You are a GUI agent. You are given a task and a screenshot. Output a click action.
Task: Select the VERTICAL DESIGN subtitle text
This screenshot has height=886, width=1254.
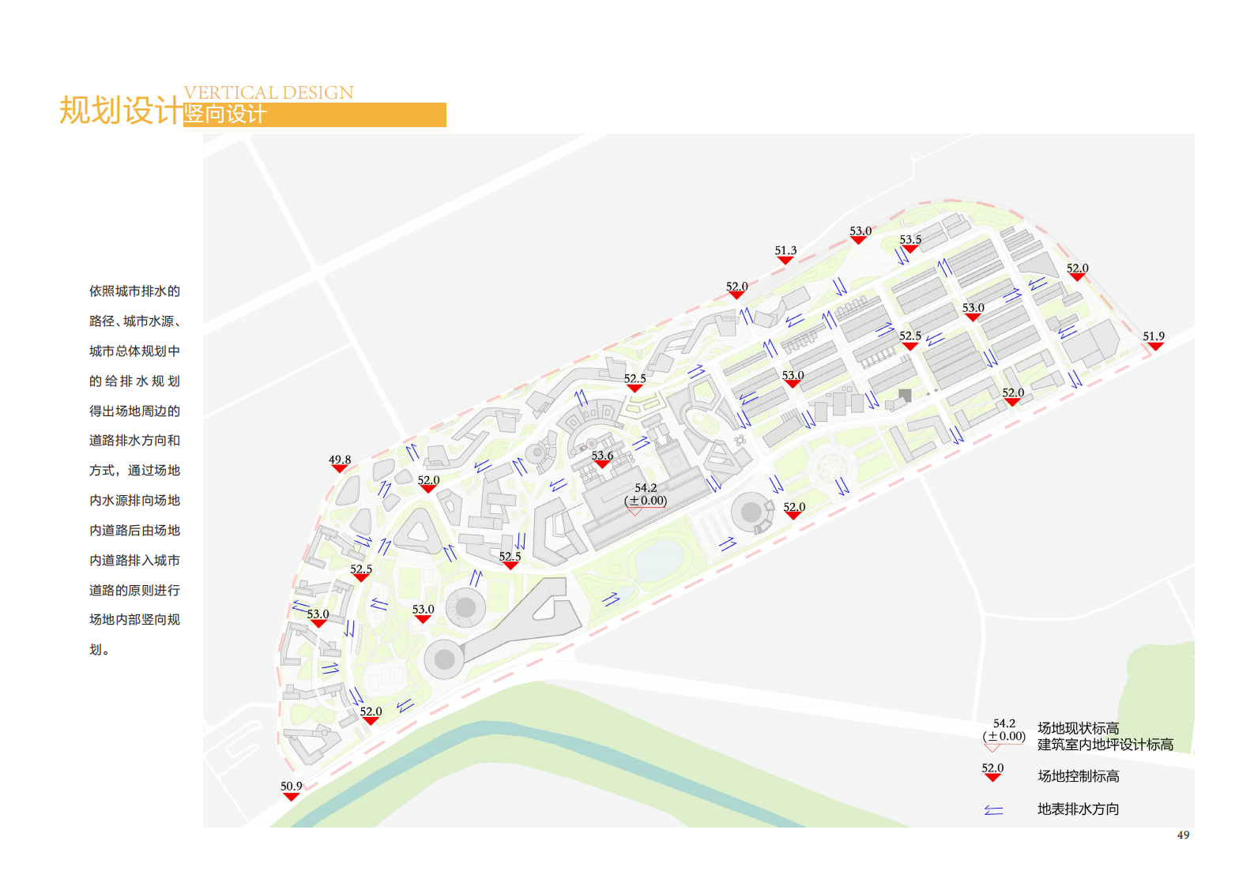269,92
